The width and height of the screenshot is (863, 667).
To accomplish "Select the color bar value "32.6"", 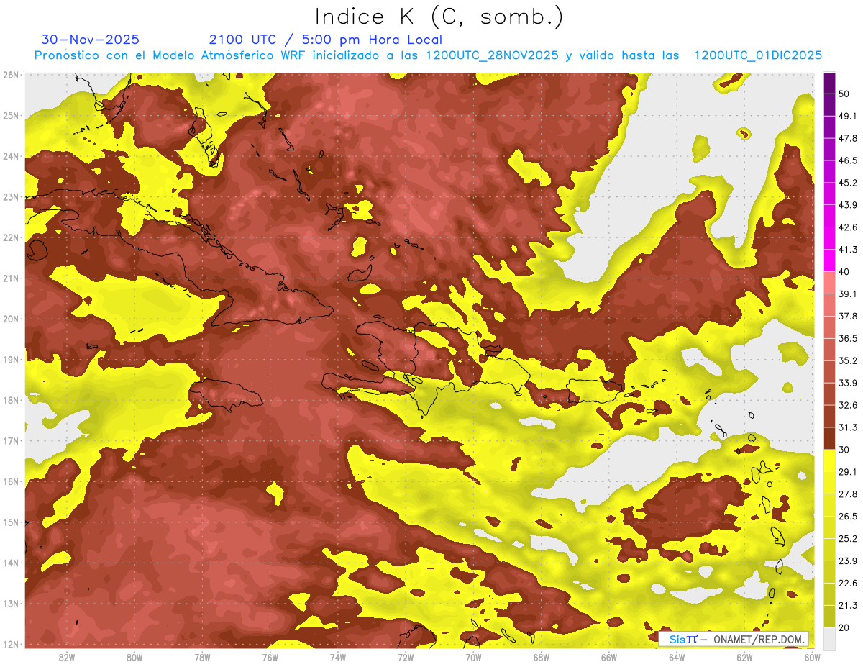I will pos(847,406).
